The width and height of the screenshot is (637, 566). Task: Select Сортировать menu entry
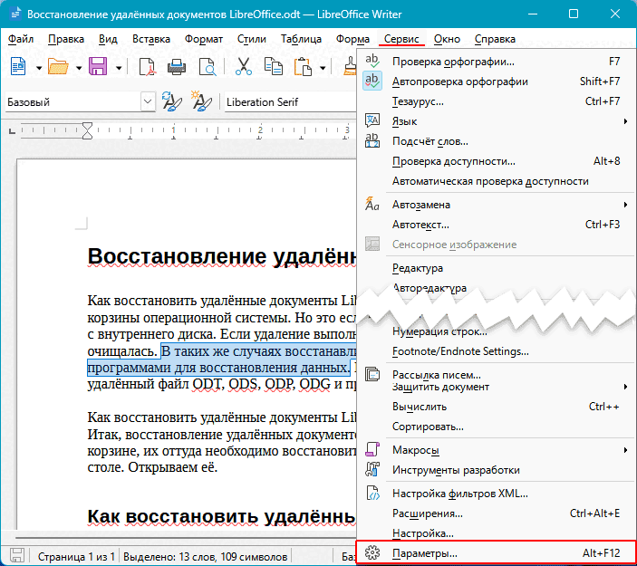coord(496,427)
